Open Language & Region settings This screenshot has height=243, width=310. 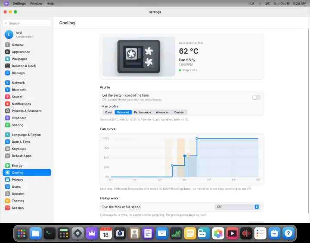pyautogui.click(x=27, y=135)
